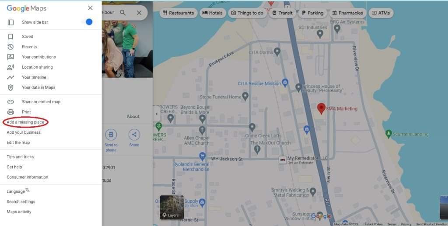Choose Add your business
Viewport: 448px width, 226px height.
tap(24, 132)
